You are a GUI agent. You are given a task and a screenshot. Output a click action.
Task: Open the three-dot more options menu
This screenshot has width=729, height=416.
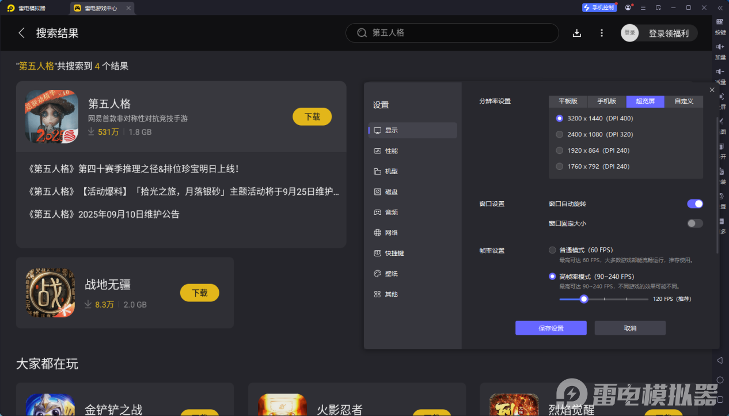click(601, 33)
